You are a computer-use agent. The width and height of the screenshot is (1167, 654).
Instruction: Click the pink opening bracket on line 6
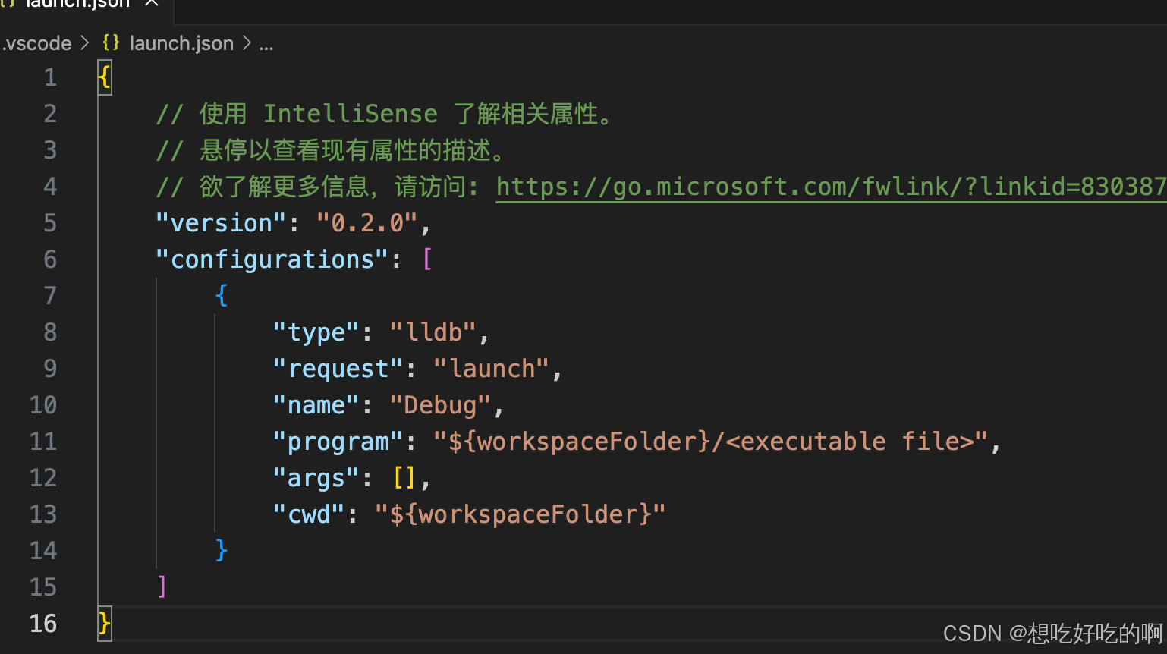click(427, 259)
